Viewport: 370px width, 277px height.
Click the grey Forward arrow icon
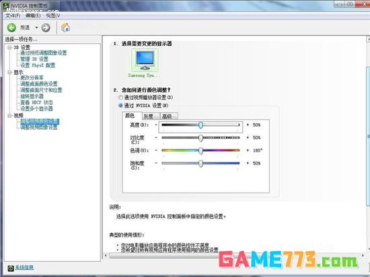(46, 28)
